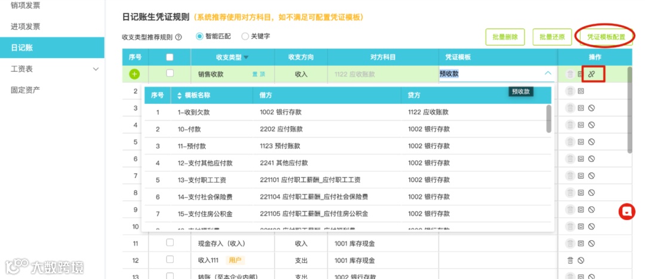Click the disable icon in row number 10
This screenshot has height=279, width=645.
click(x=591, y=226)
